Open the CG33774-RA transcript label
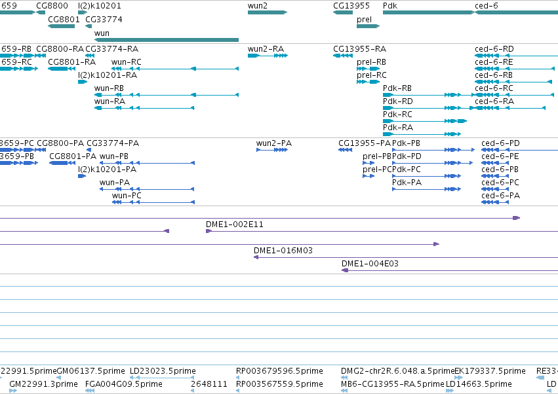 tap(111, 48)
